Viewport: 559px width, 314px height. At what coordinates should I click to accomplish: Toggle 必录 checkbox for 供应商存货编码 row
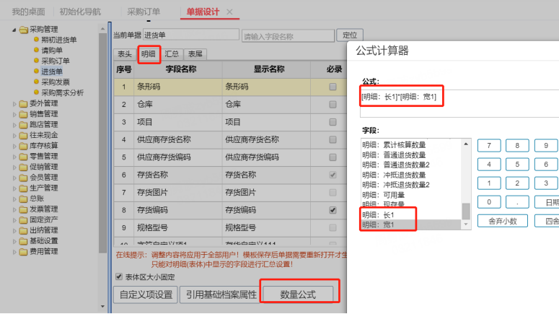pyautogui.click(x=333, y=157)
